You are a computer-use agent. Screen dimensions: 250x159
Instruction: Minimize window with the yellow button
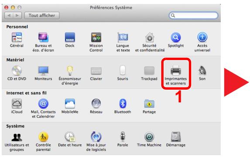[13, 7]
